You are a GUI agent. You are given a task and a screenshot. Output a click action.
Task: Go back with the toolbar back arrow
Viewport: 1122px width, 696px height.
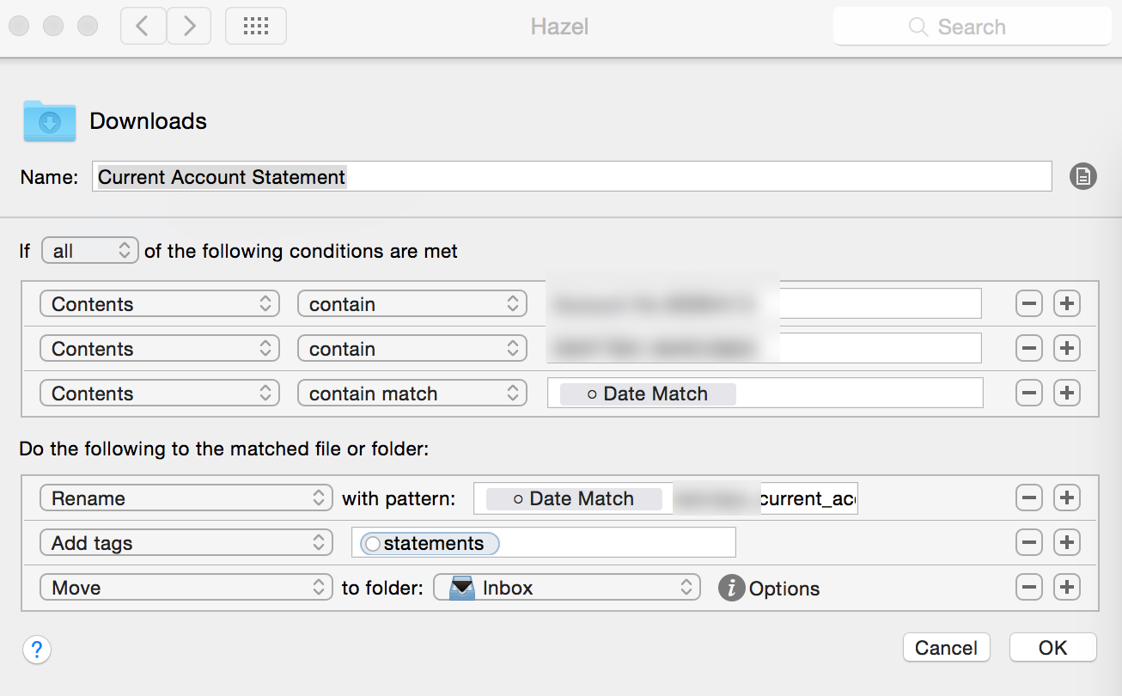click(143, 27)
